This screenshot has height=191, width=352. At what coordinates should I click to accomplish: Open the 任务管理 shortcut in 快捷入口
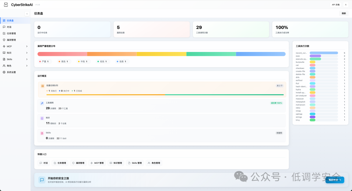point(60,163)
